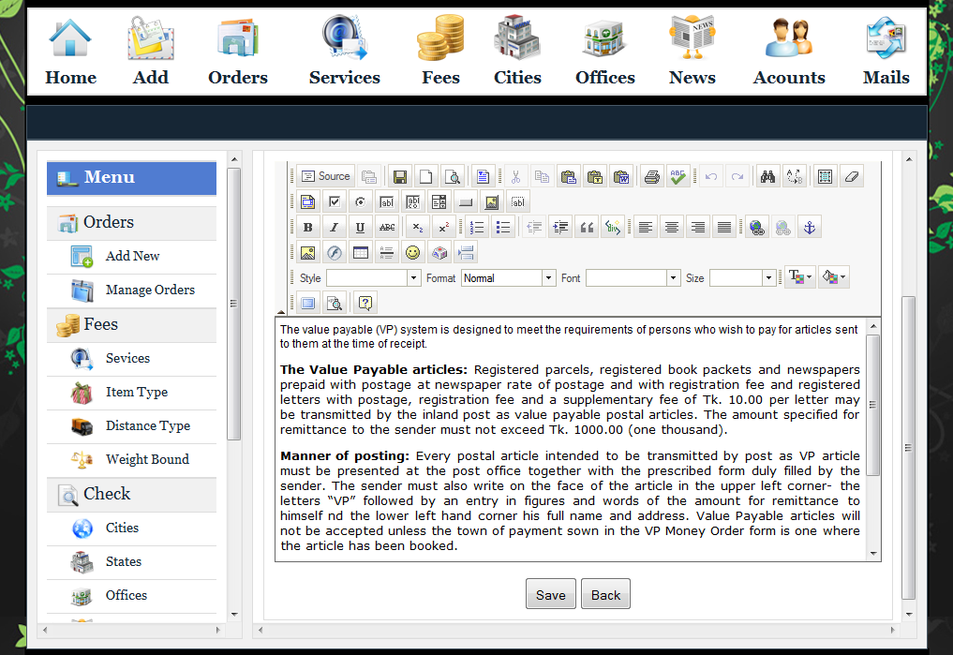
Task: Click the Save button below the editor
Action: tap(550, 595)
